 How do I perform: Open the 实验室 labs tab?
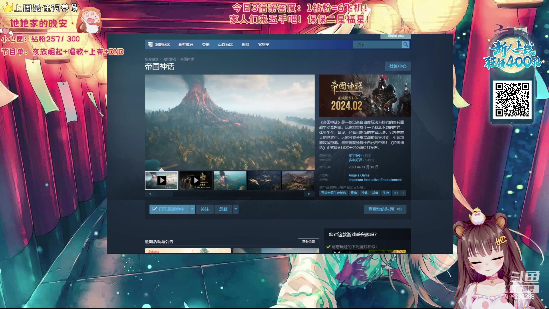click(x=264, y=44)
